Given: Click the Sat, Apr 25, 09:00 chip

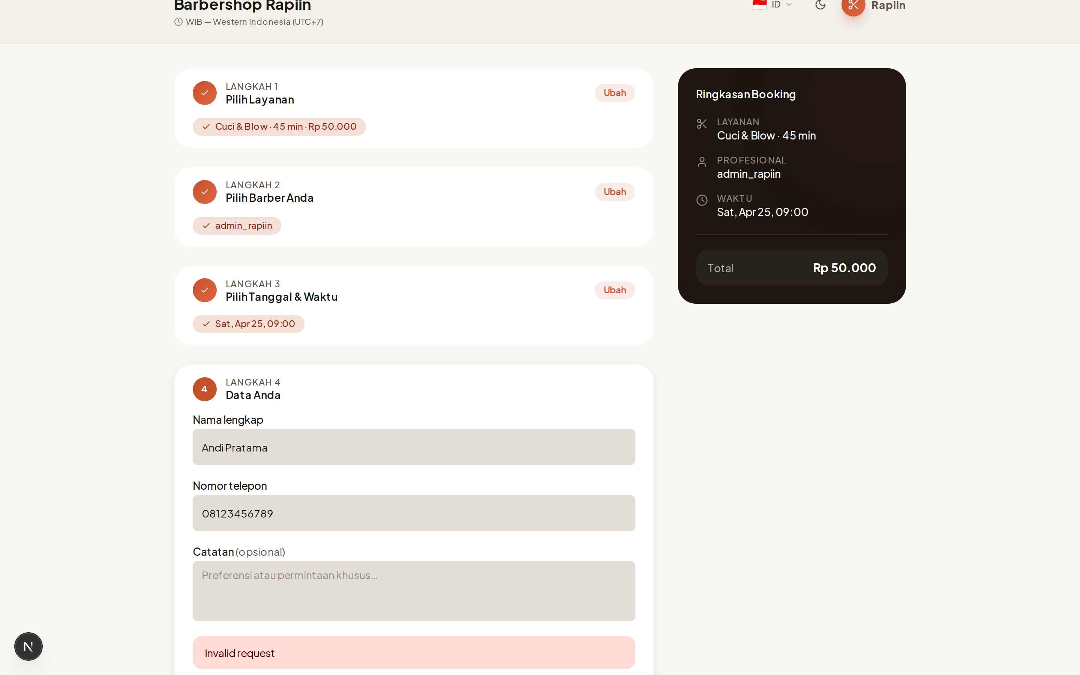Looking at the screenshot, I should pyautogui.click(x=248, y=324).
